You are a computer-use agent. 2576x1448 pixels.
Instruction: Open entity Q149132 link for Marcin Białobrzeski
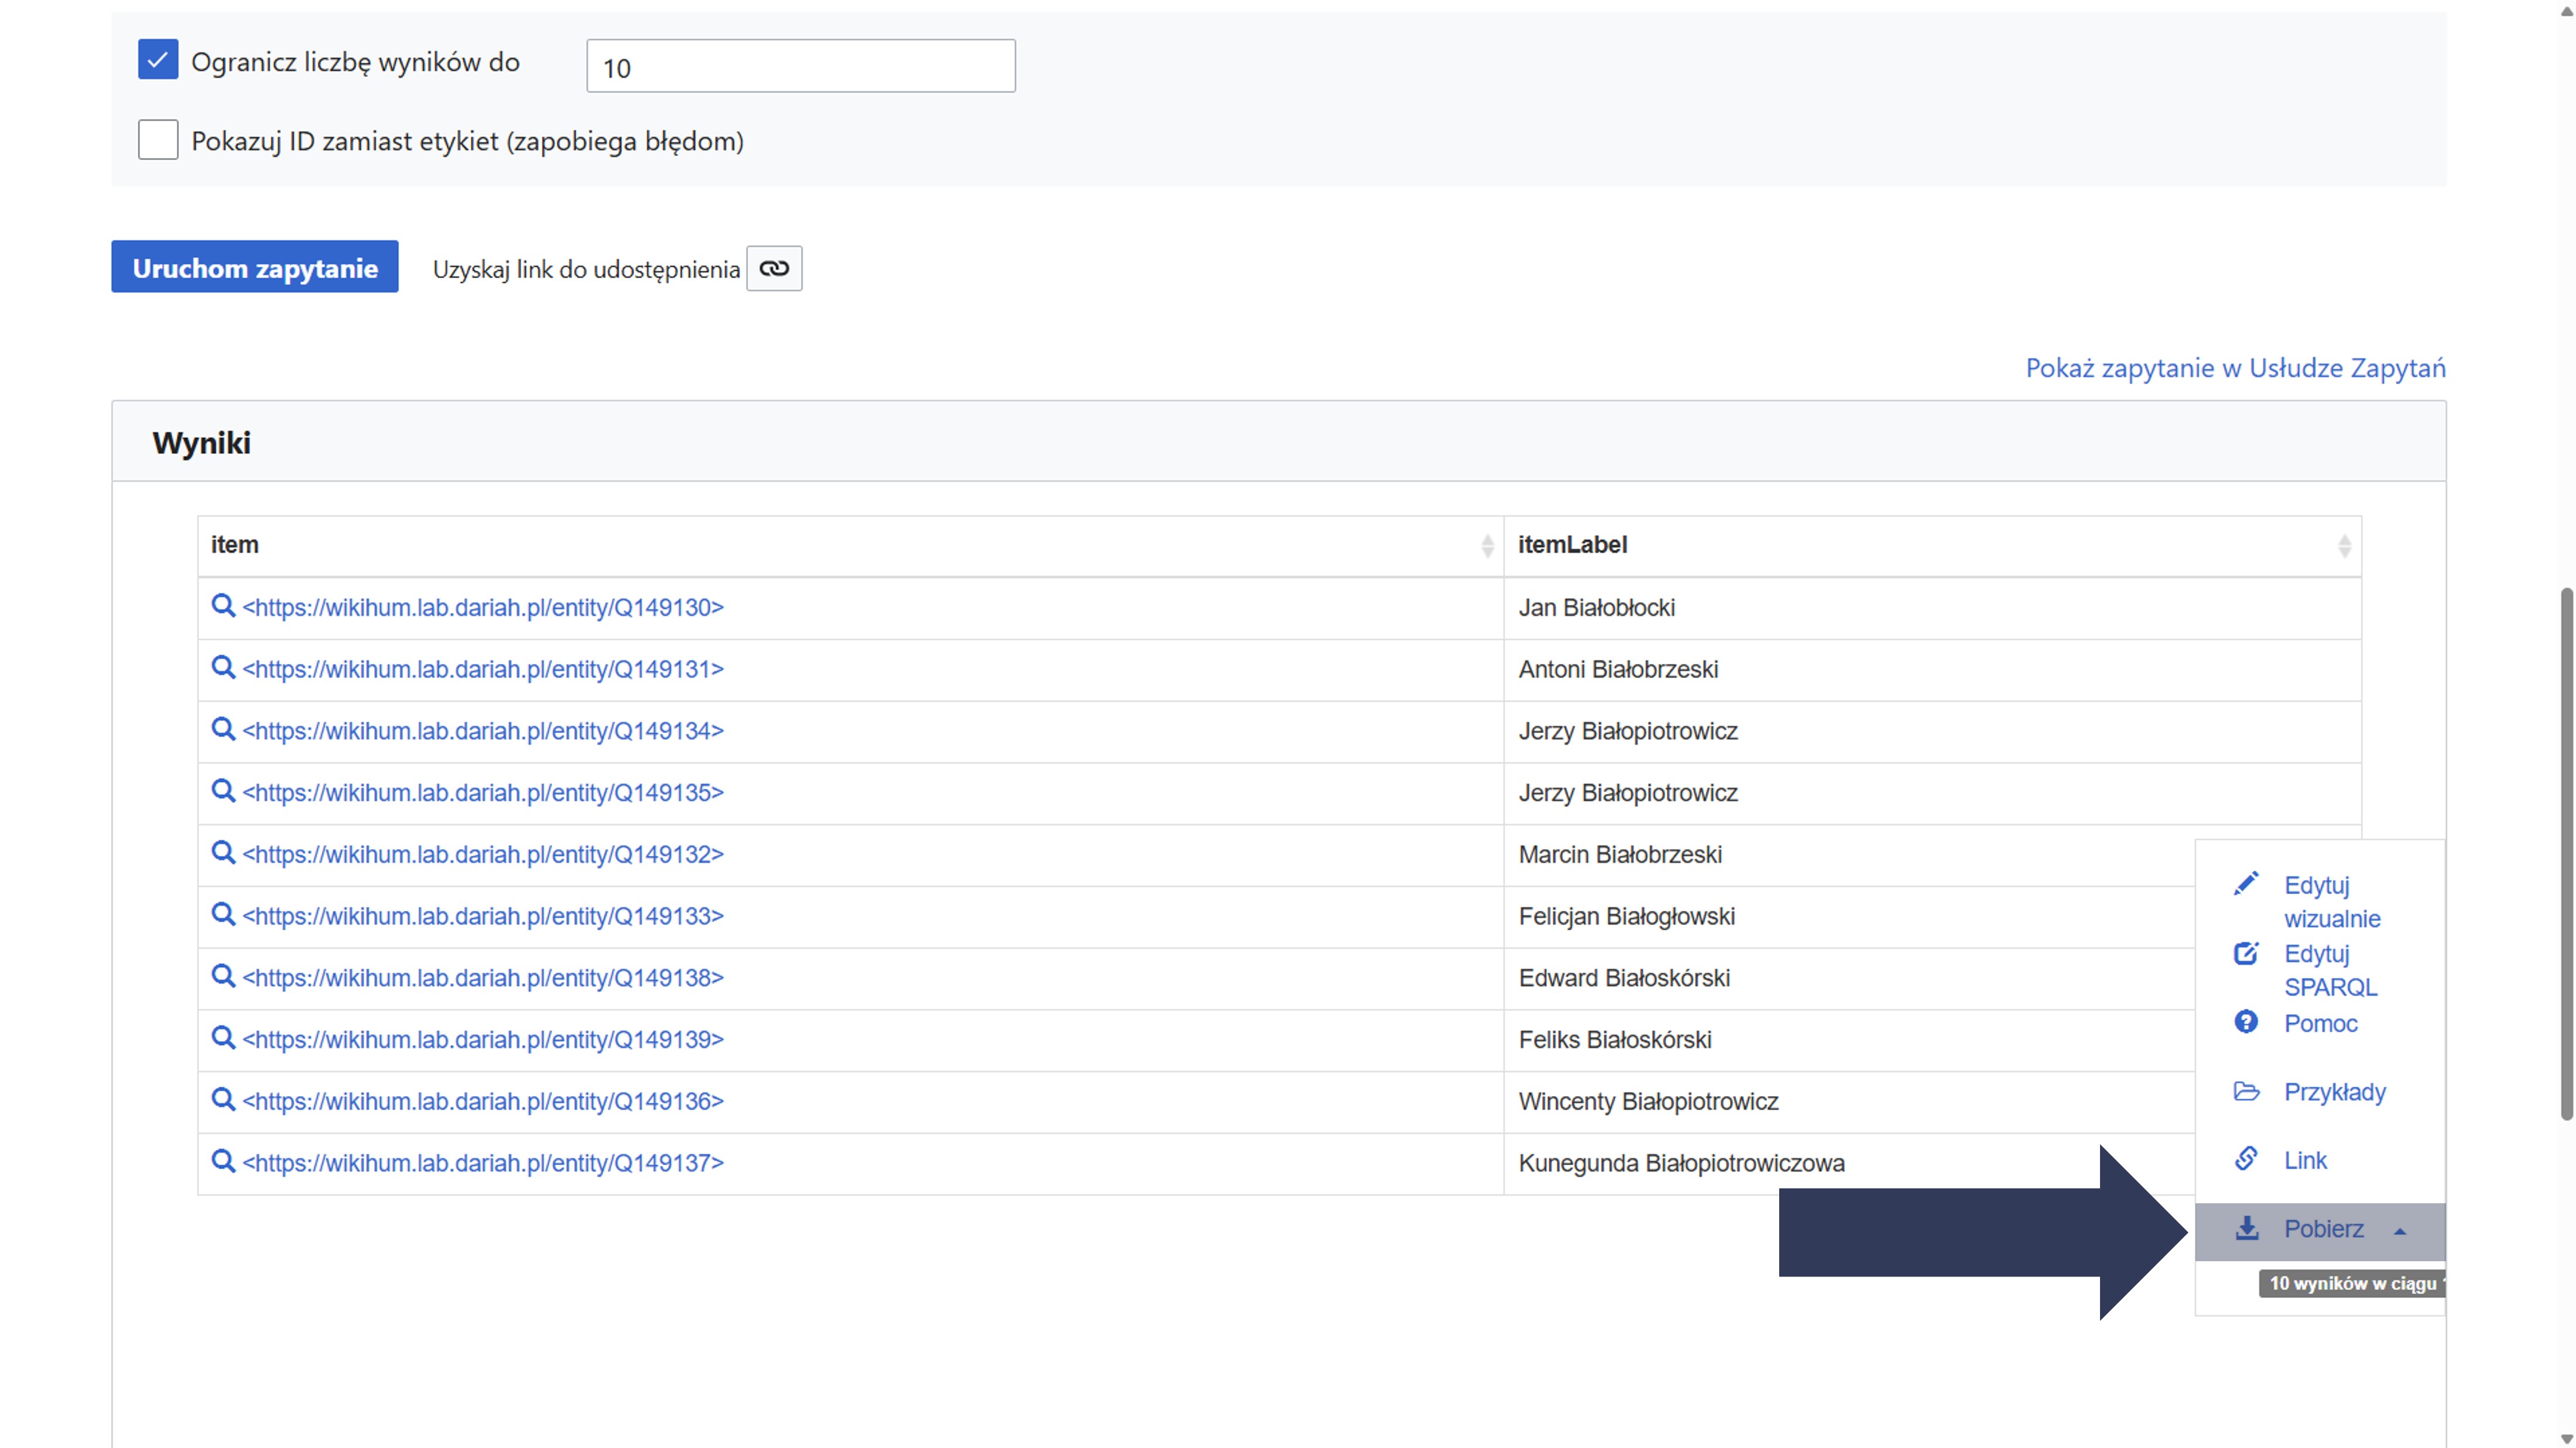[x=483, y=854]
